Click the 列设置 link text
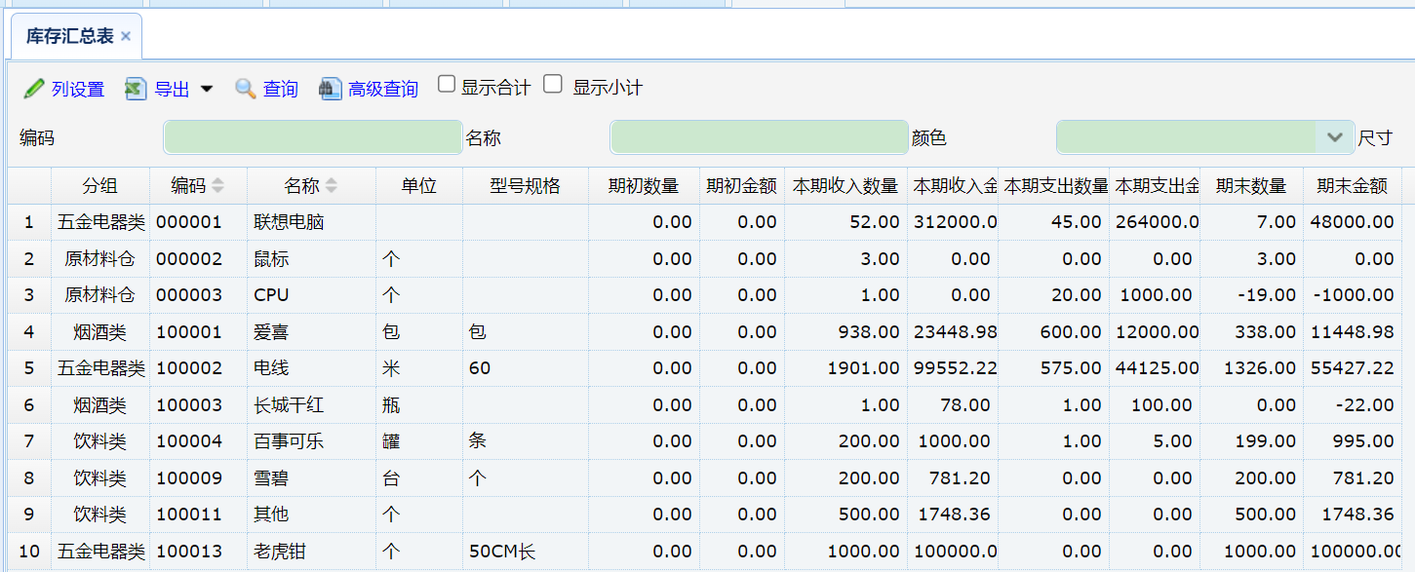 coord(78,89)
